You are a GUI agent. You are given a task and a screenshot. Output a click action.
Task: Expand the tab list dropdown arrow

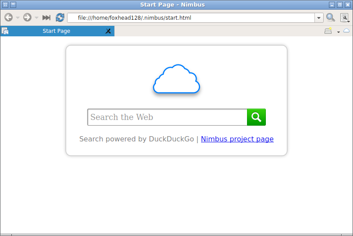pyautogui.click(x=339, y=32)
